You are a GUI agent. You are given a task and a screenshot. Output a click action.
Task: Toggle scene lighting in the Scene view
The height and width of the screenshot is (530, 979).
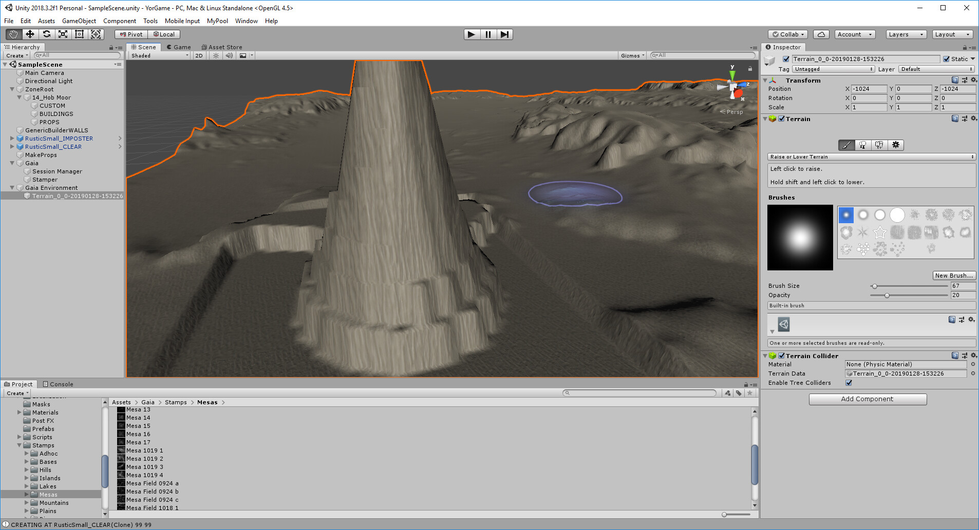coord(215,55)
